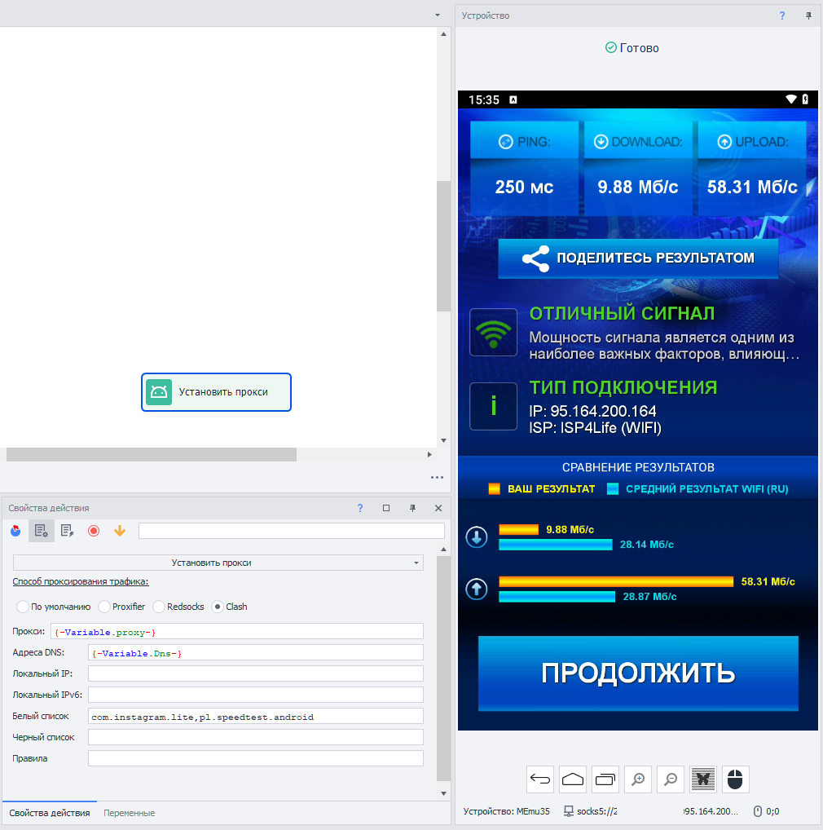This screenshot has height=830, width=823.
Task: Switch to Свойства действия tab
Action: point(50,813)
